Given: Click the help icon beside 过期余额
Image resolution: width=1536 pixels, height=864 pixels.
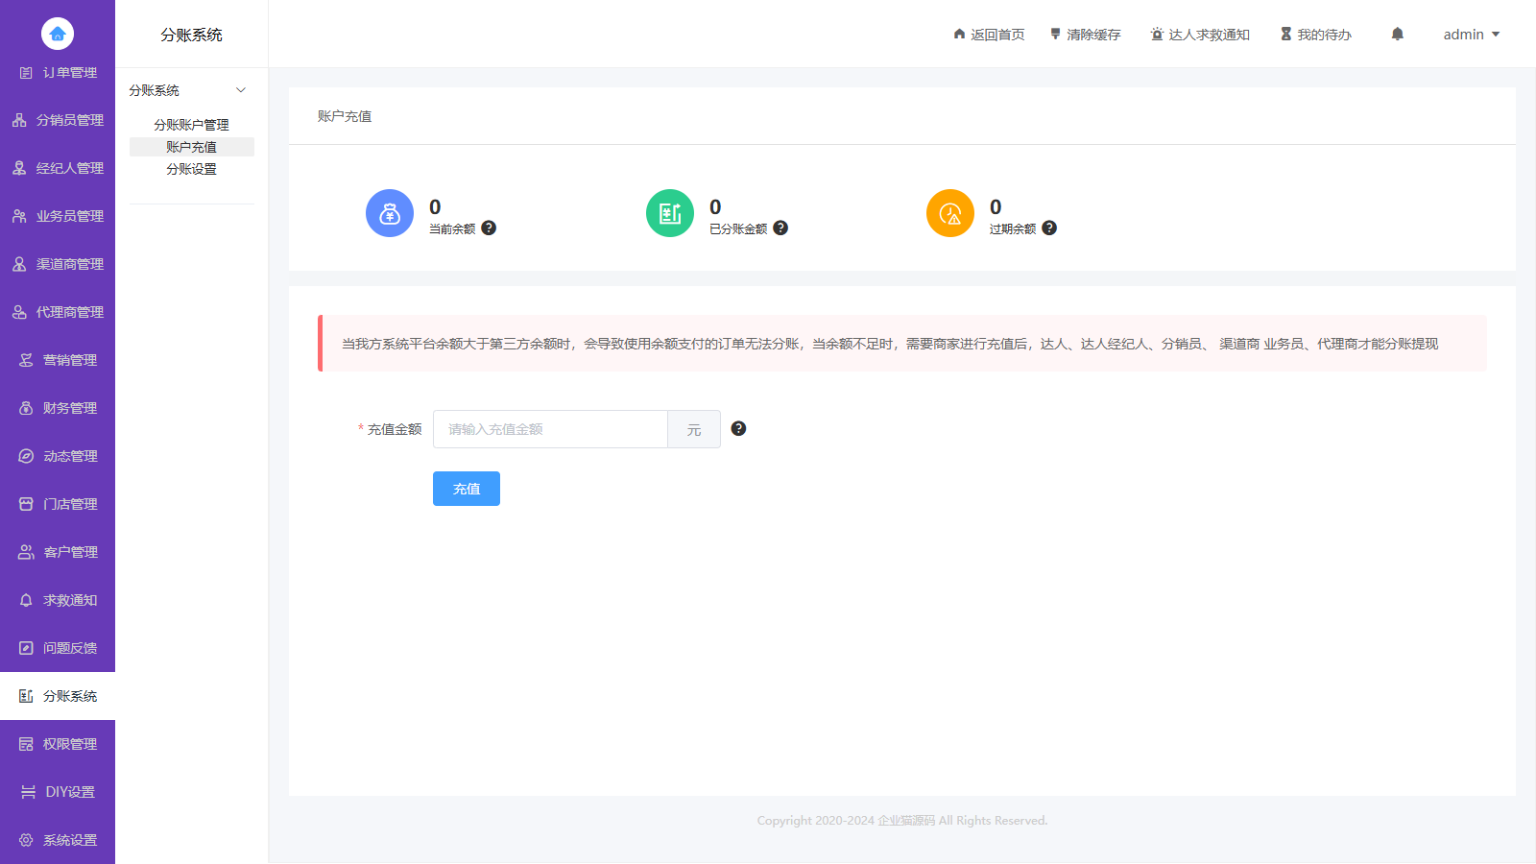Looking at the screenshot, I should pos(1049,228).
